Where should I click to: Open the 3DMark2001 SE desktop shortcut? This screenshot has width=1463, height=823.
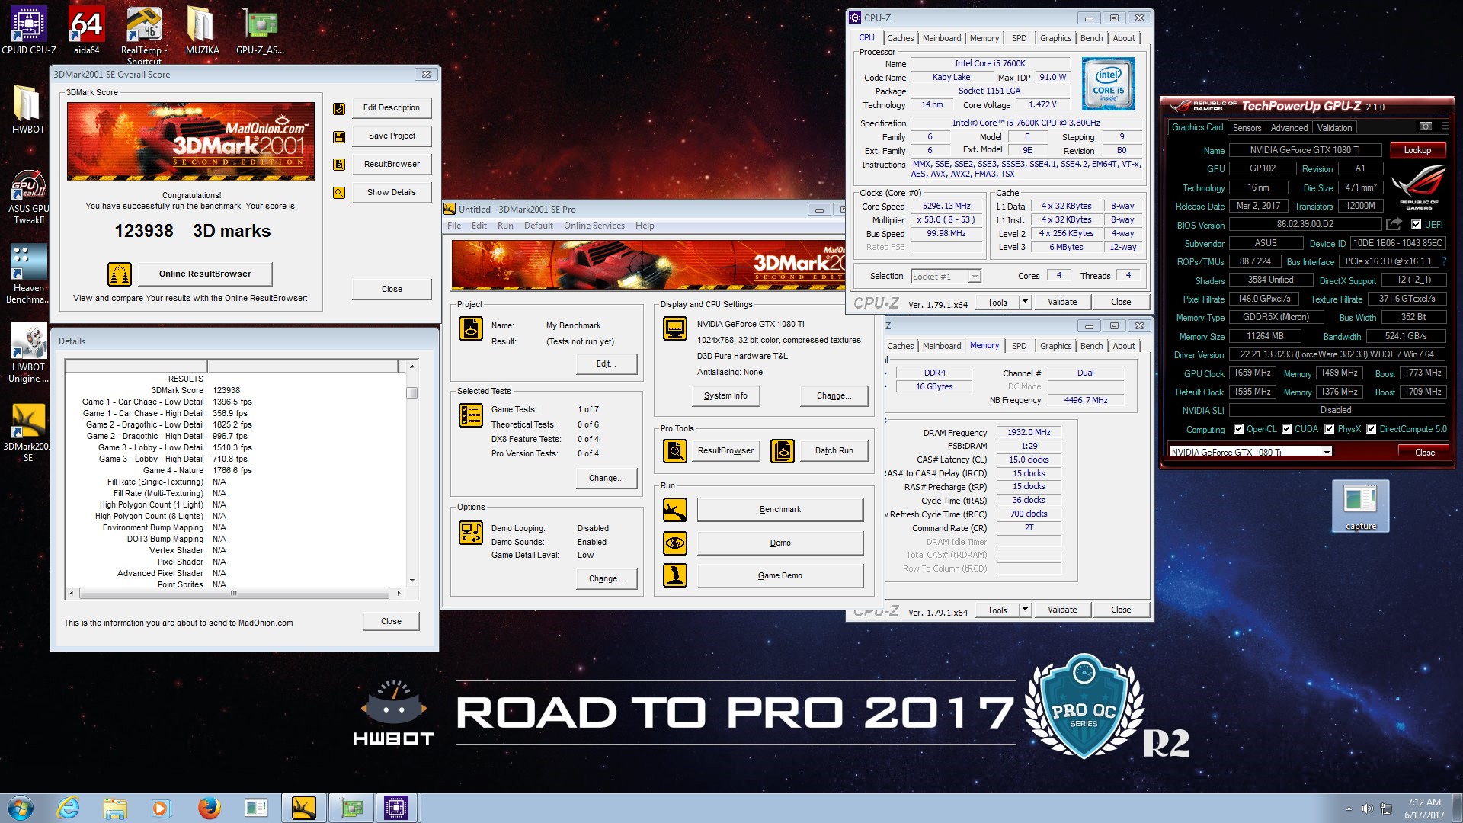(x=28, y=433)
